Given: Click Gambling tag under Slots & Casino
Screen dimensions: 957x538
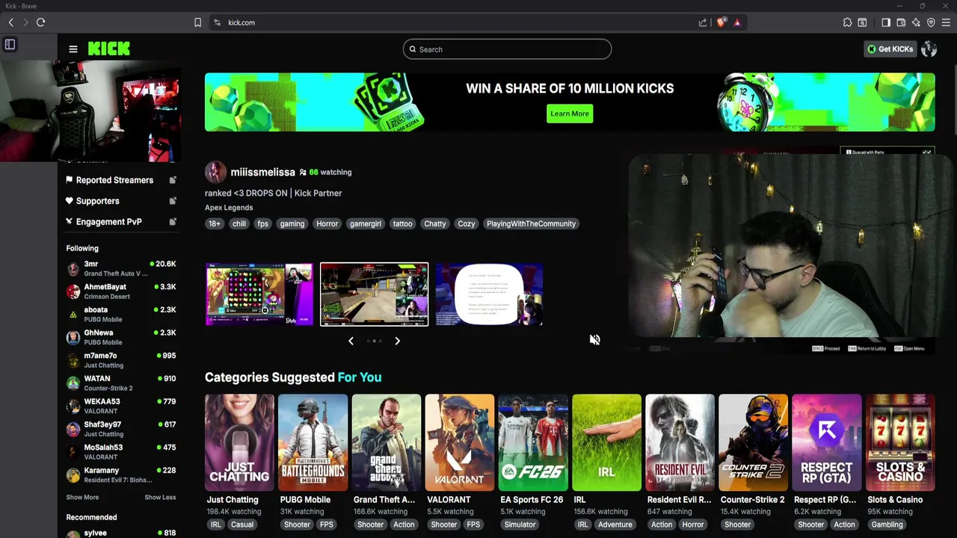Looking at the screenshot, I should coord(887,525).
